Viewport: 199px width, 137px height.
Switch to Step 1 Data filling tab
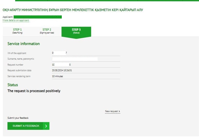tap(18, 31)
